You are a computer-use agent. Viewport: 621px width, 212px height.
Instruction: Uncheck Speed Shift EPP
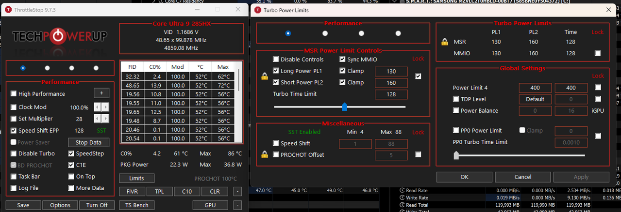[14, 131]
